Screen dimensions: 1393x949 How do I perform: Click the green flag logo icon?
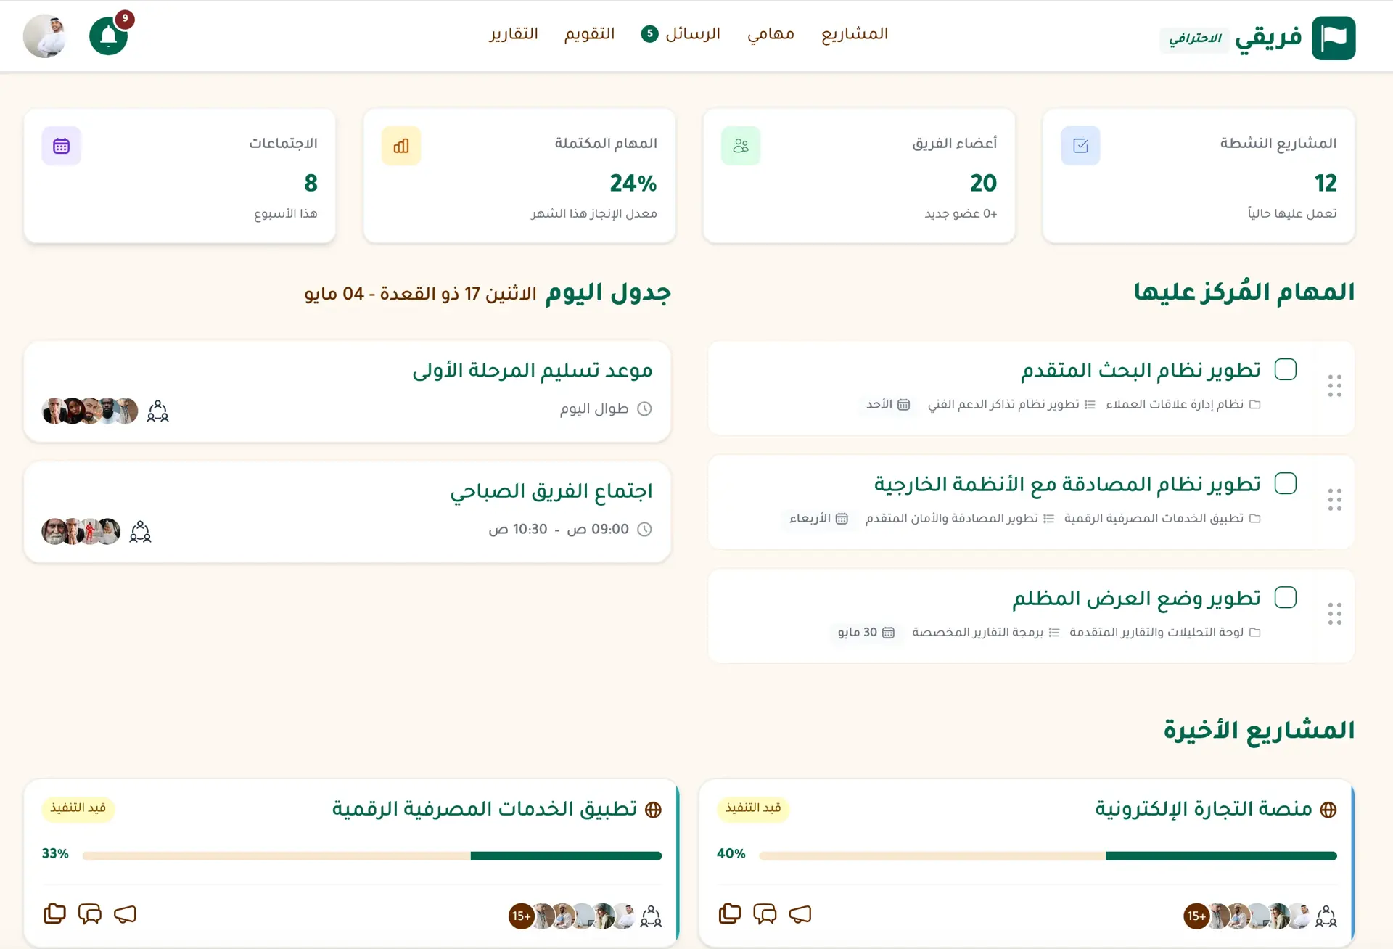[x=1334, y=38]
